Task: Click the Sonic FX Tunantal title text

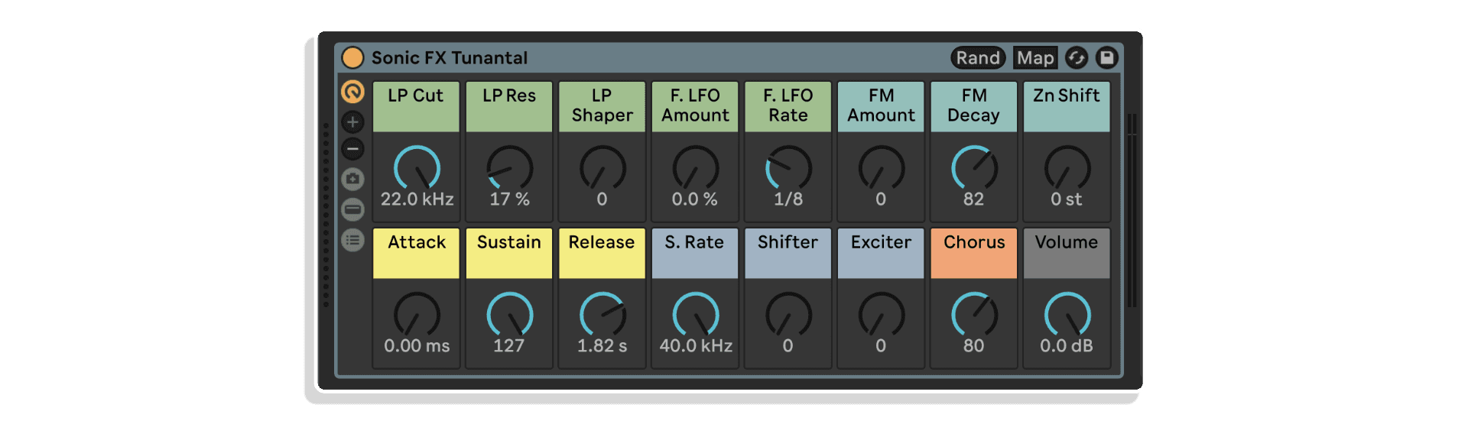Action: [450, 58]
